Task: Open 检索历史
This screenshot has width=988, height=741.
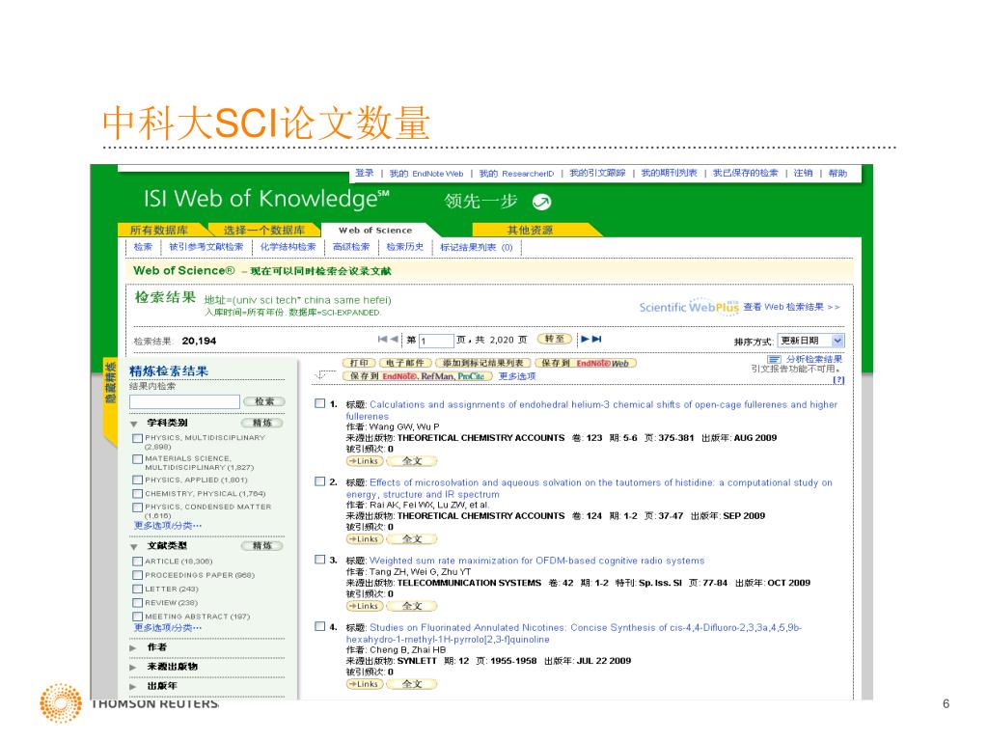Action: 404,247
